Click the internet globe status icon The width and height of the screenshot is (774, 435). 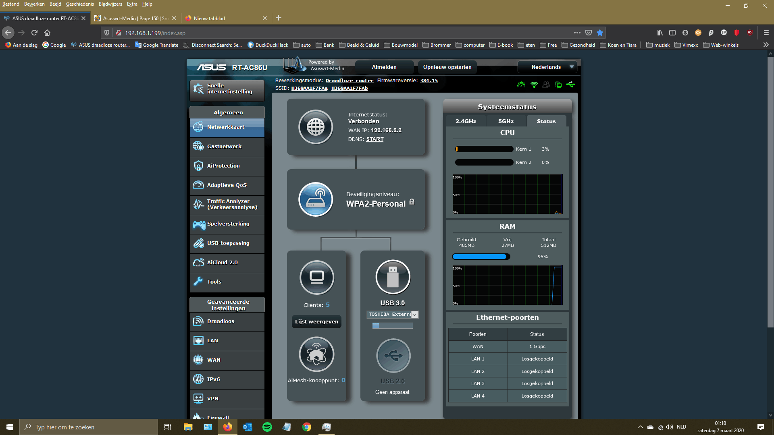[x=315, y=127]
